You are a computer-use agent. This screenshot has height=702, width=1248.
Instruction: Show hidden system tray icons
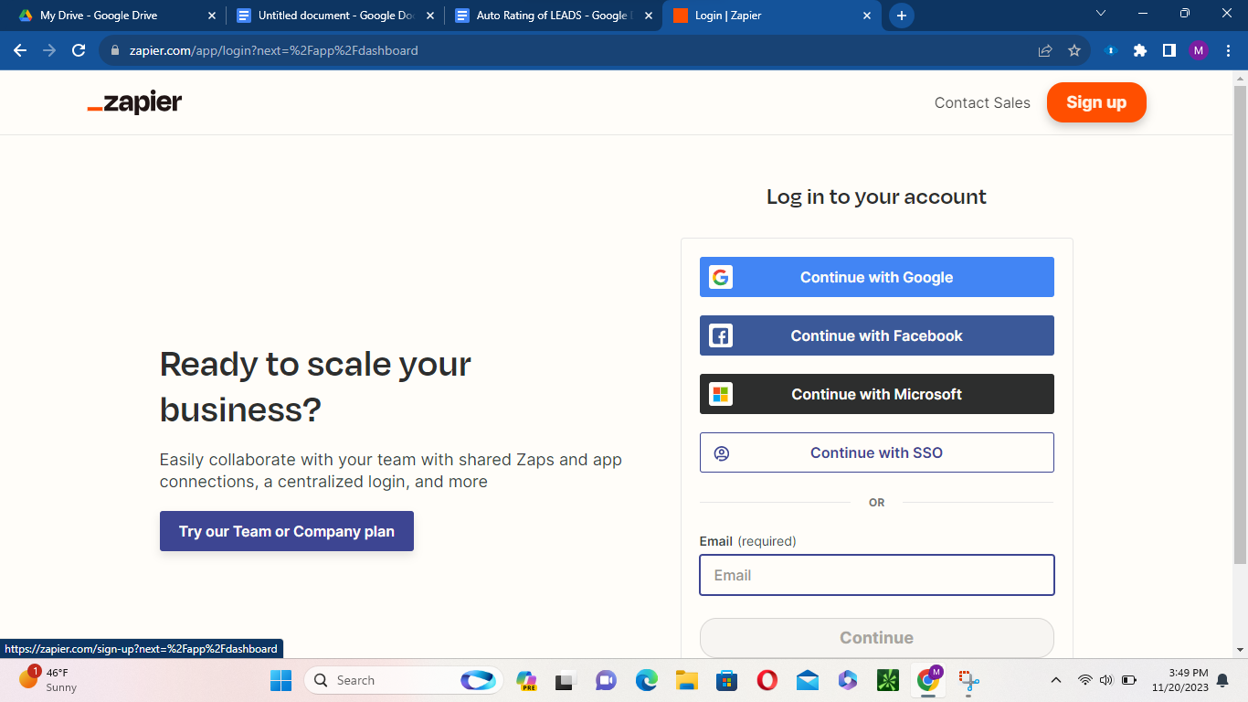(1056, 680)
